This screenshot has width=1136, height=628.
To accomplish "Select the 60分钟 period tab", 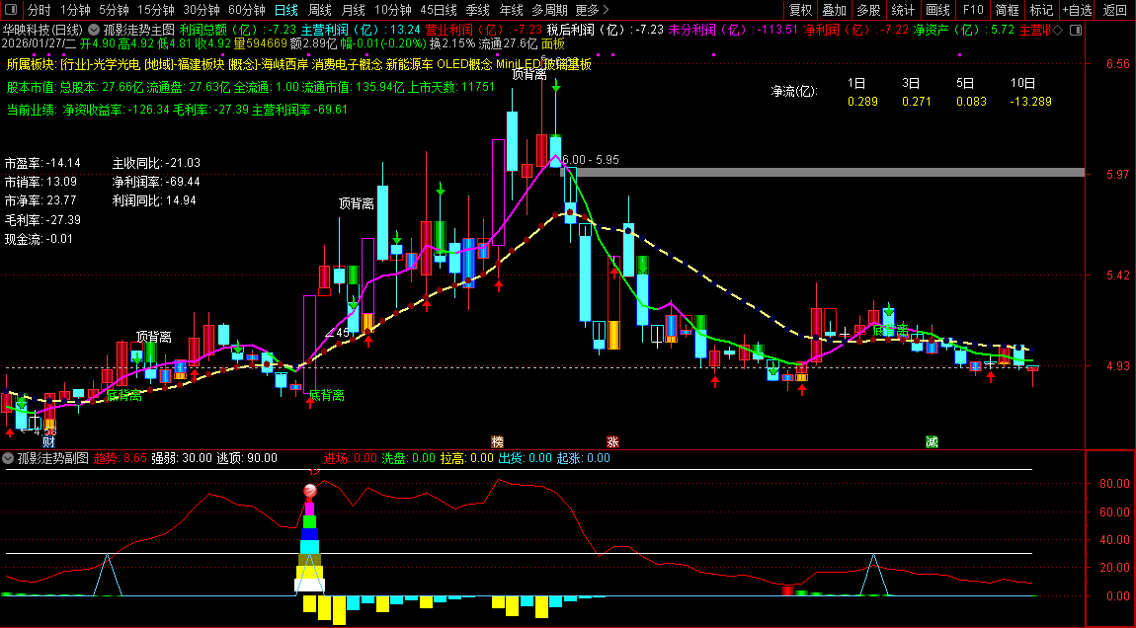I will coord(246,10).
